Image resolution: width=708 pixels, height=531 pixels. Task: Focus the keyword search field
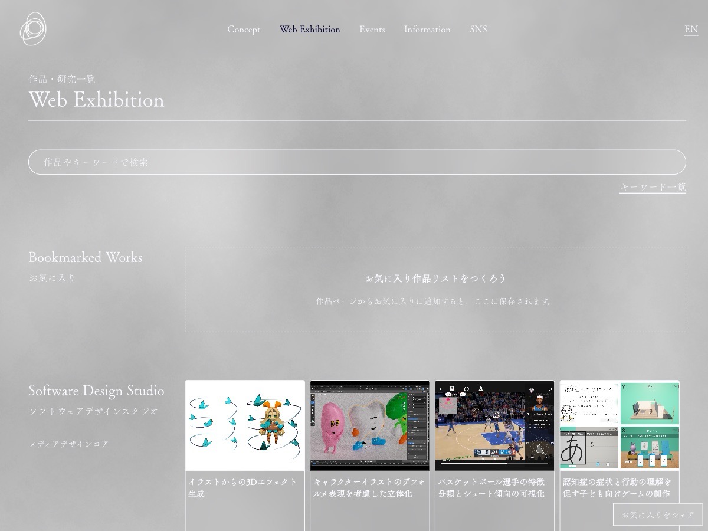(x=357, y=162)
